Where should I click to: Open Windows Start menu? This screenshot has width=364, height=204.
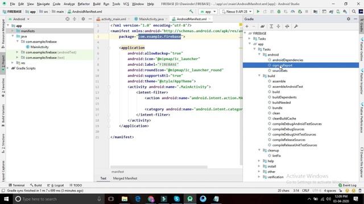coord(6,199)
